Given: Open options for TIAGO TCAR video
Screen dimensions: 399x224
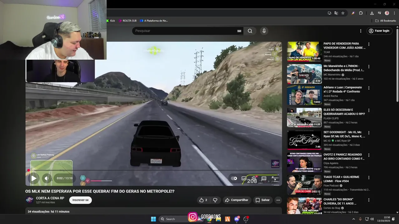Looking at the screenshot, I should coord(369,178).
